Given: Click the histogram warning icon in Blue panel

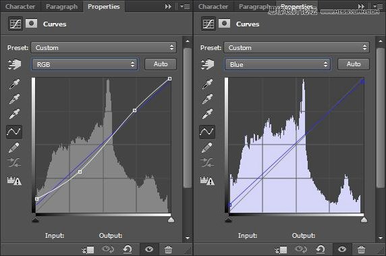Looking at the screenshot, I should (207, 180).
